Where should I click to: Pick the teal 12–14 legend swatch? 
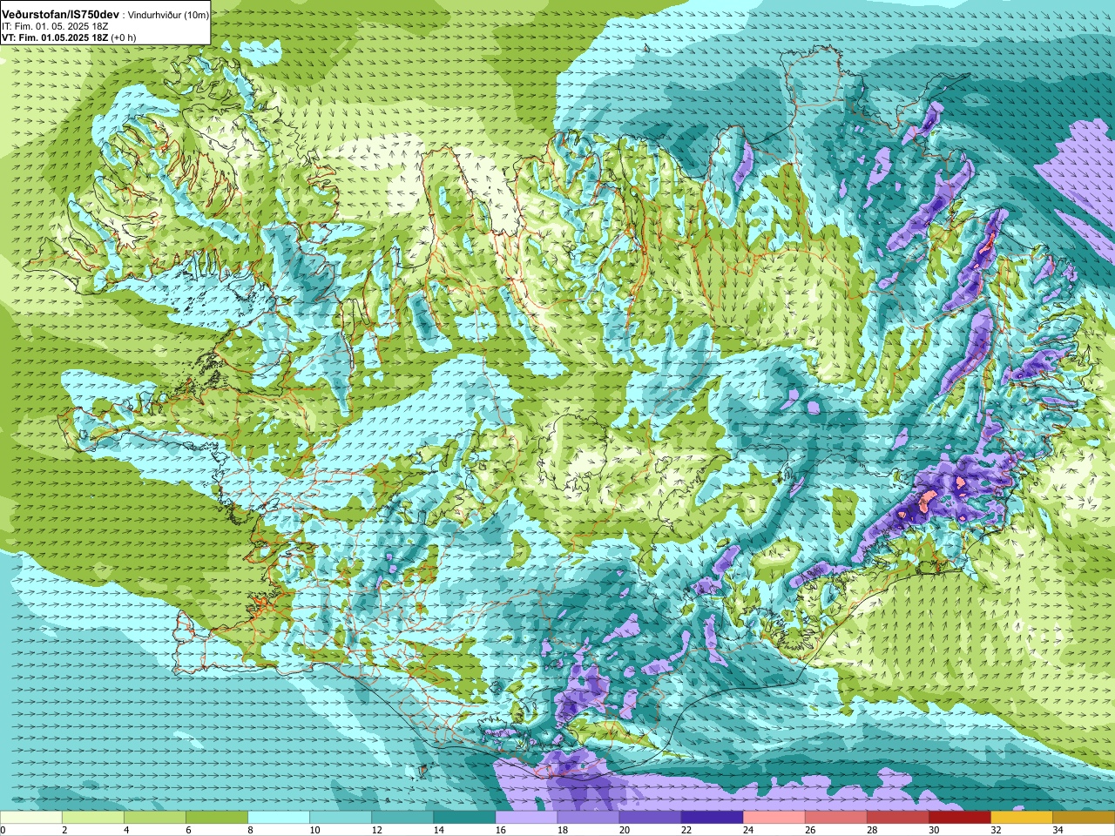(402, 818)
